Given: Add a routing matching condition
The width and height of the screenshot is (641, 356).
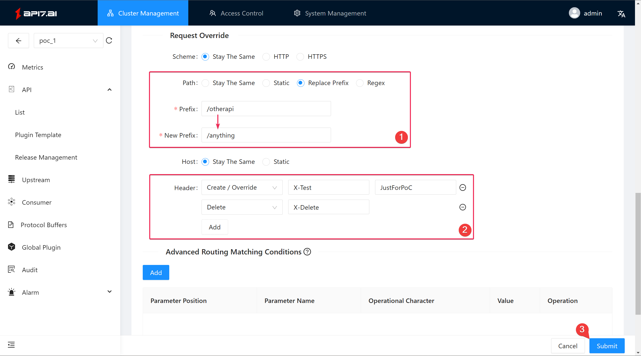Looking at the screenshot, I should [156, 272].
